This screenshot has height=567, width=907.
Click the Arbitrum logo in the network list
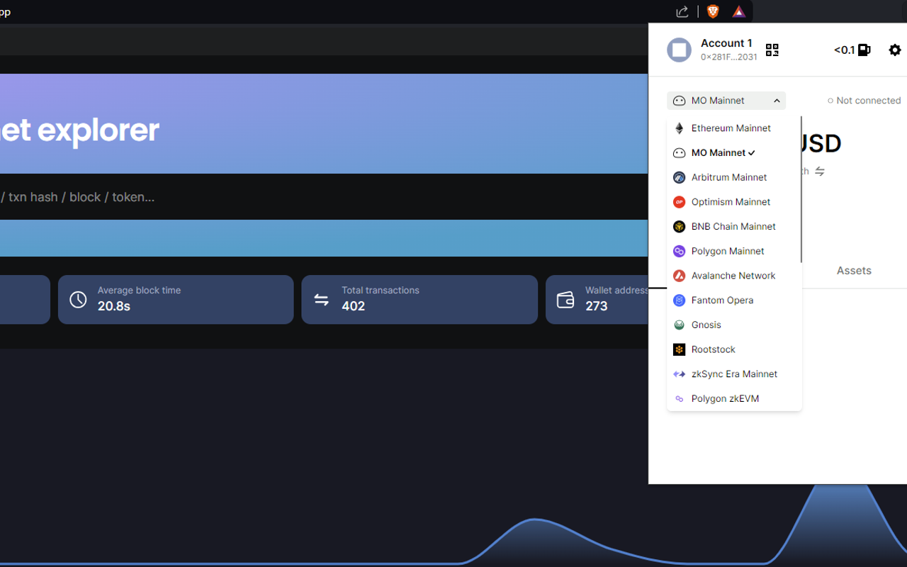point(679,177)
